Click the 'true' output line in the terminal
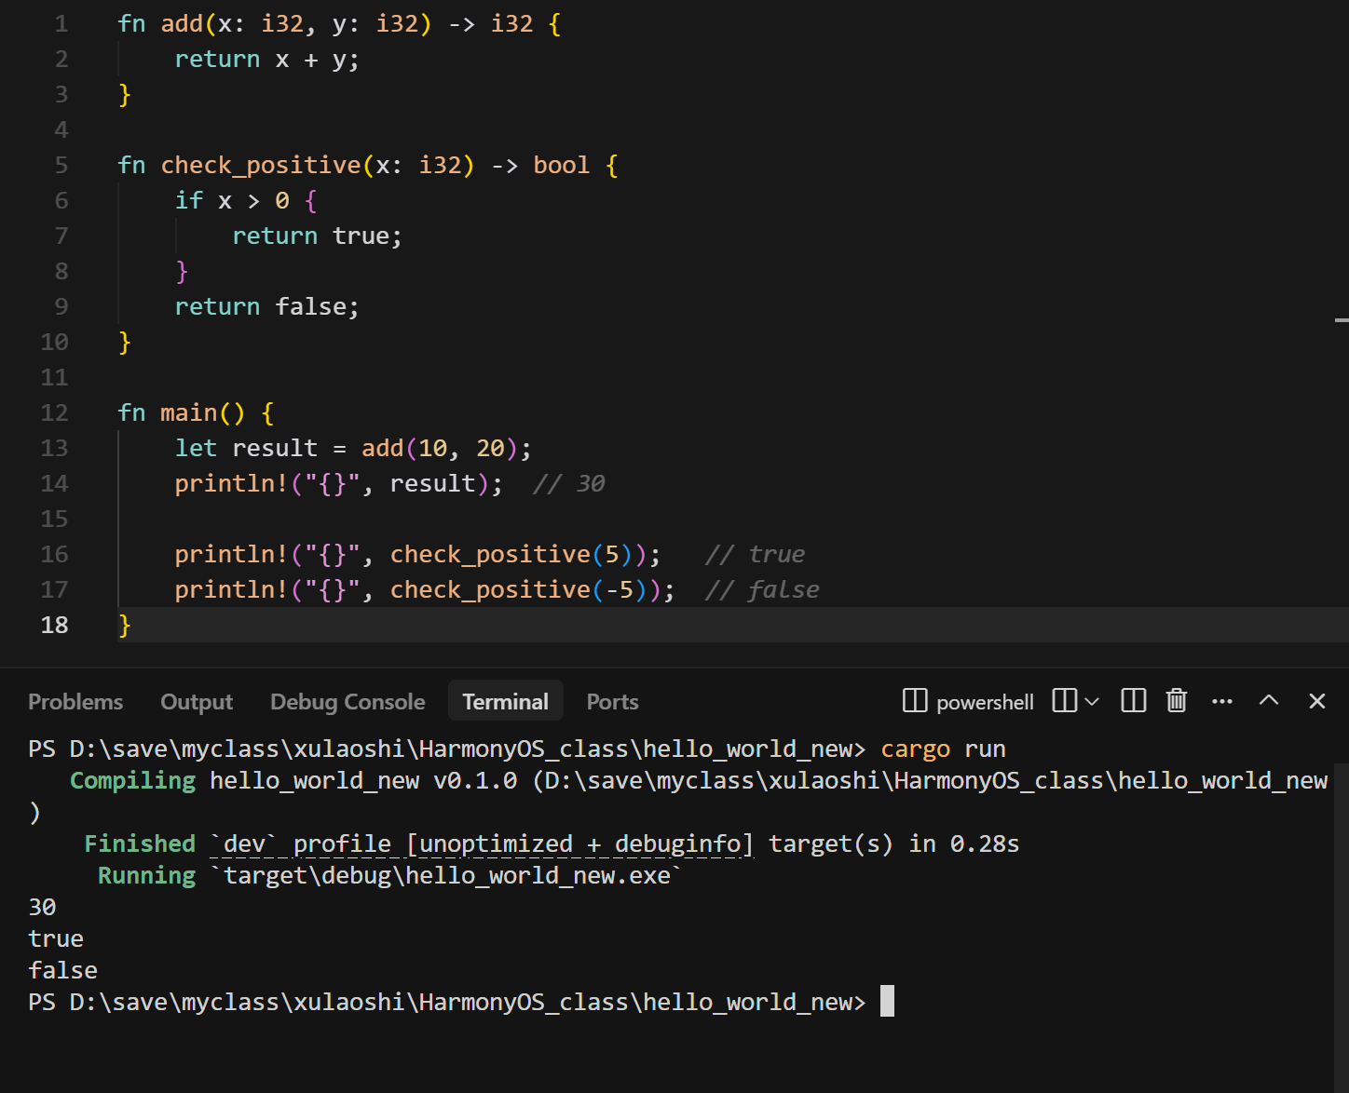The image size is (1349, 1093). tap(56, 938)
